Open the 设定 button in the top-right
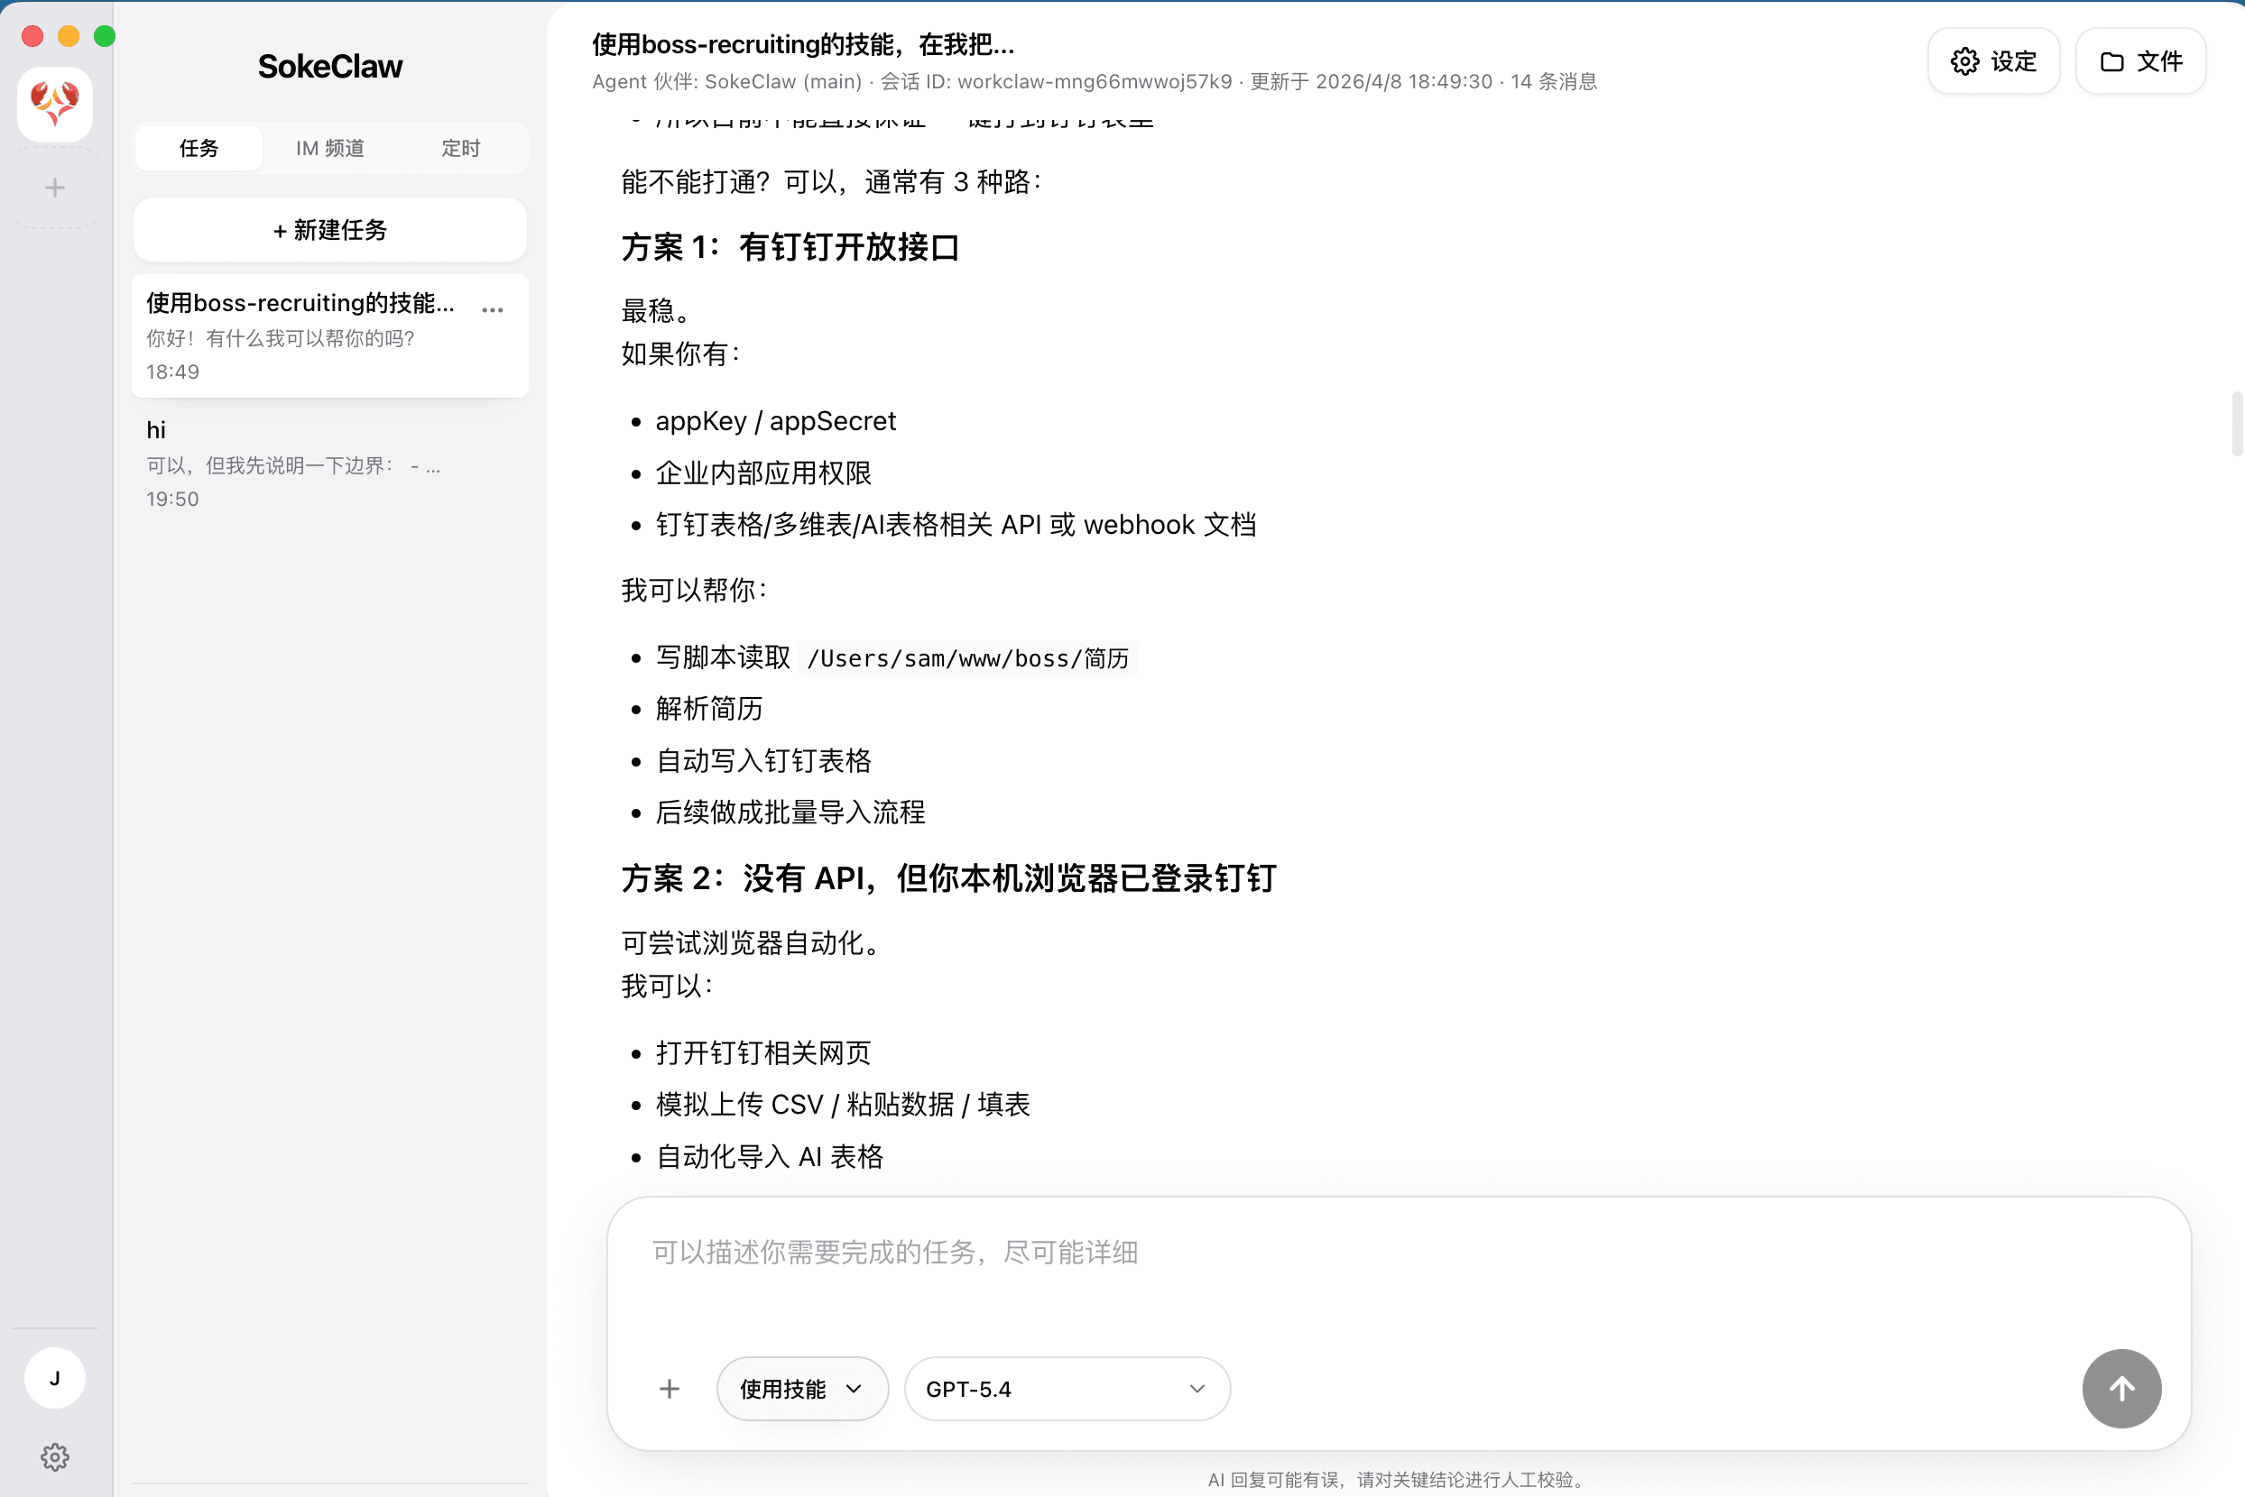Image resolution: width=2245 pixels, height=1497 pixels. click(1992, 61)
